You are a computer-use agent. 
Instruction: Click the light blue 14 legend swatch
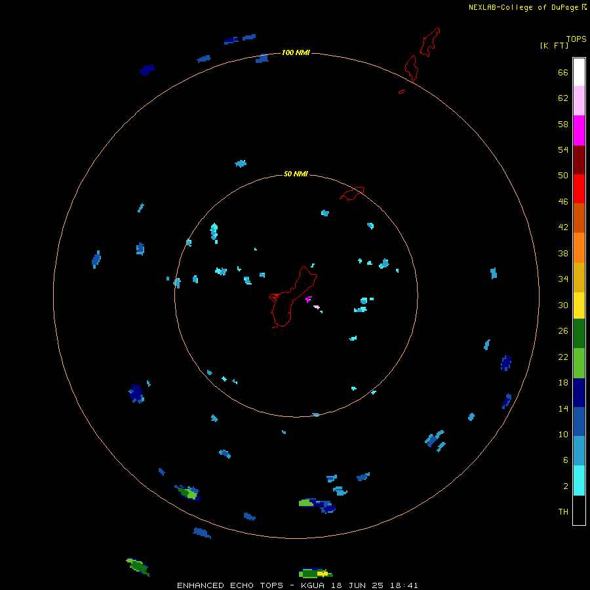[579, 451]
